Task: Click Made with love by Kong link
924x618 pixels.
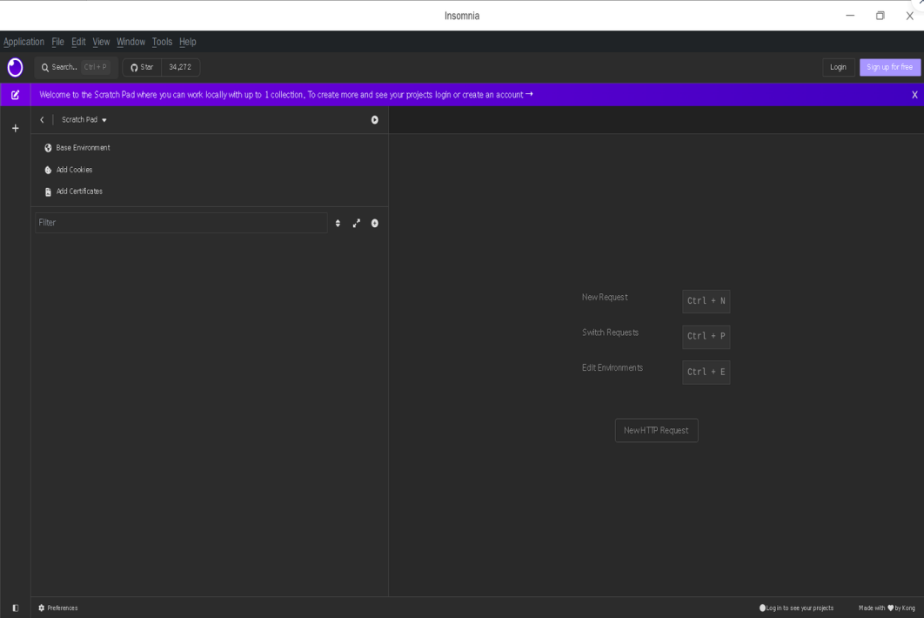Action: click(887, 608)
